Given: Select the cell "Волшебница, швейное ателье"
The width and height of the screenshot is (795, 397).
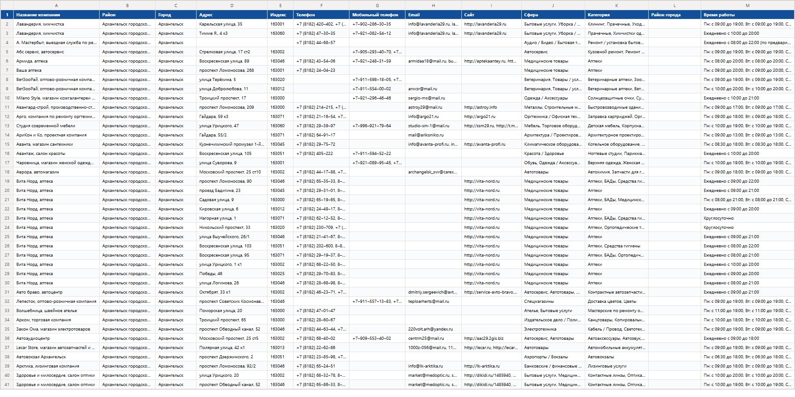Looking at the screenshot, I should click(x=56, y=311).
